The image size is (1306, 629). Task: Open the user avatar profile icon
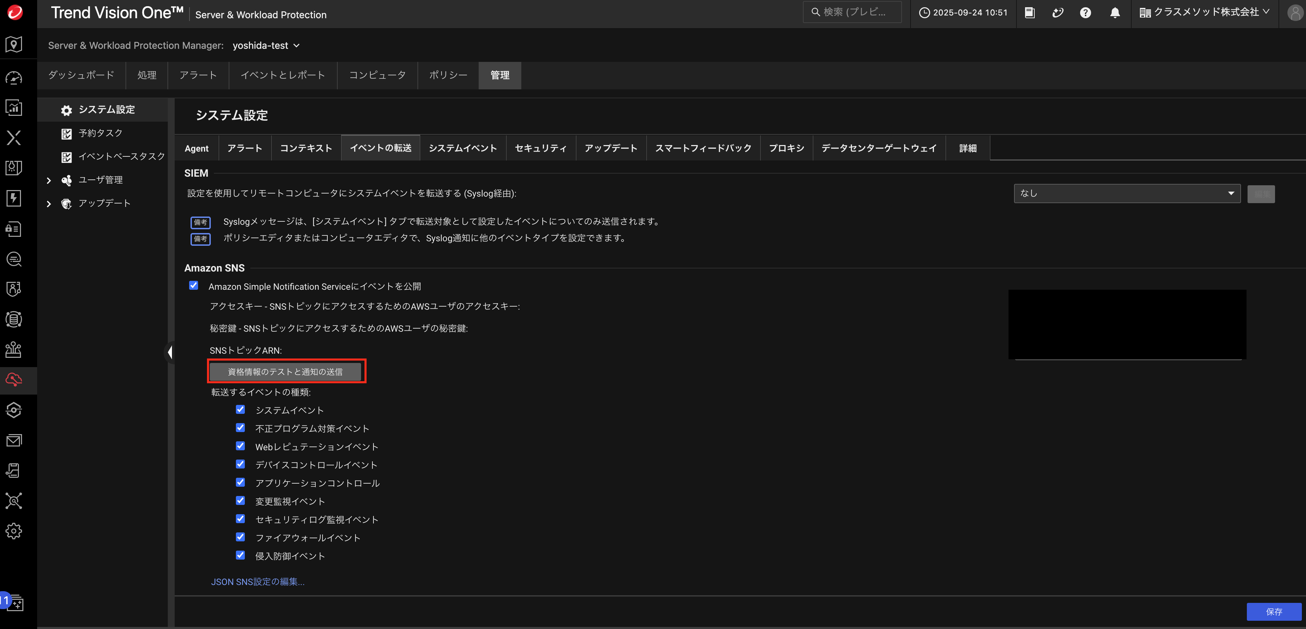pyautogui.click(x=1295, y=13)
